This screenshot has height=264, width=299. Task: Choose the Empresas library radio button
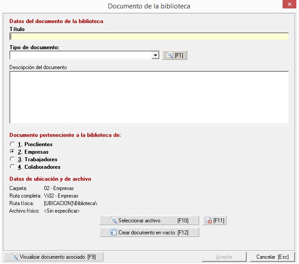[12, 152]
